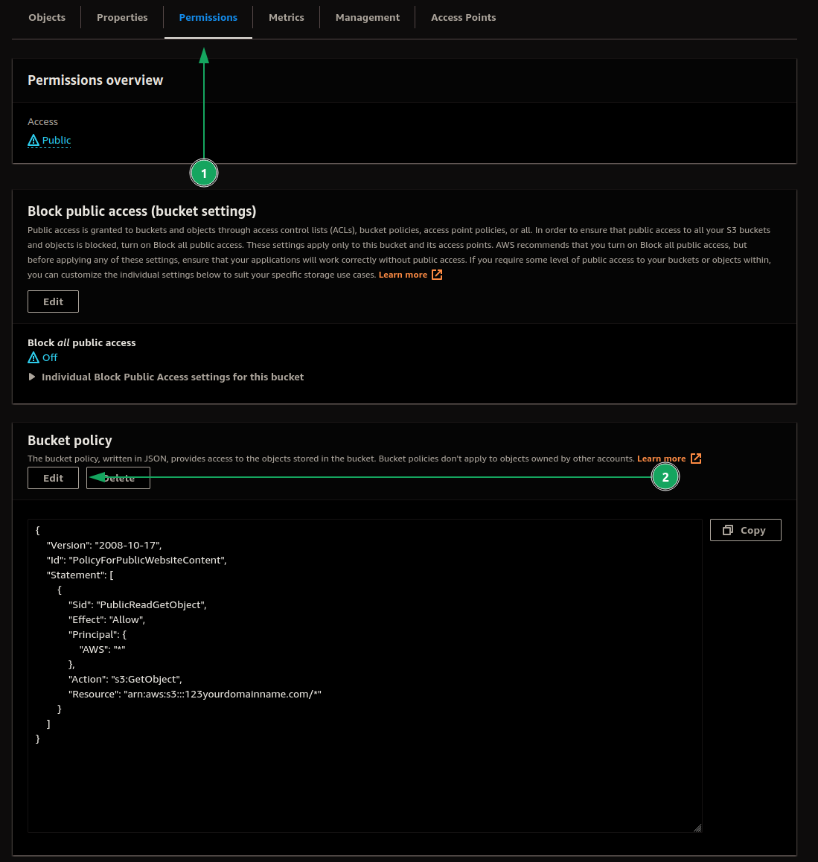Click the Permissions overview heading
The width and height of the screenshot is (818, 862).
[96, 80]
